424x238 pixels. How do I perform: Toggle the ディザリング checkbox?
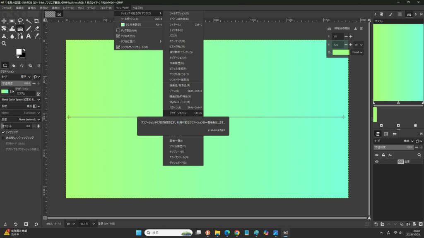(x=4, y=132)
